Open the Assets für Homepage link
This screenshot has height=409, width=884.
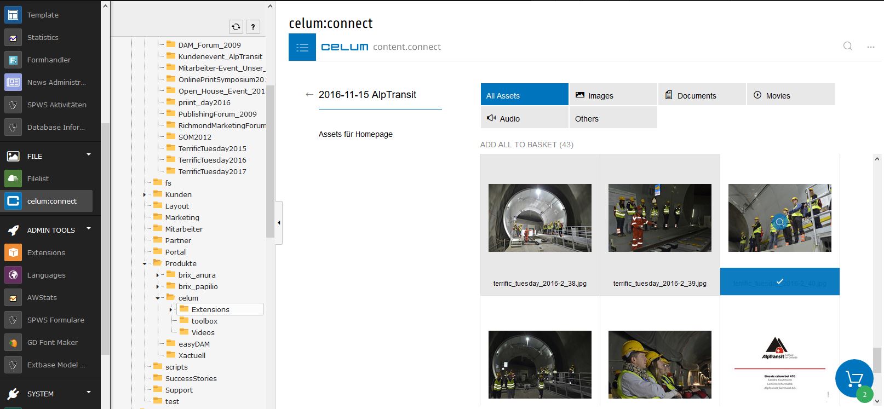pyautogui.click(x=355, y=134)
